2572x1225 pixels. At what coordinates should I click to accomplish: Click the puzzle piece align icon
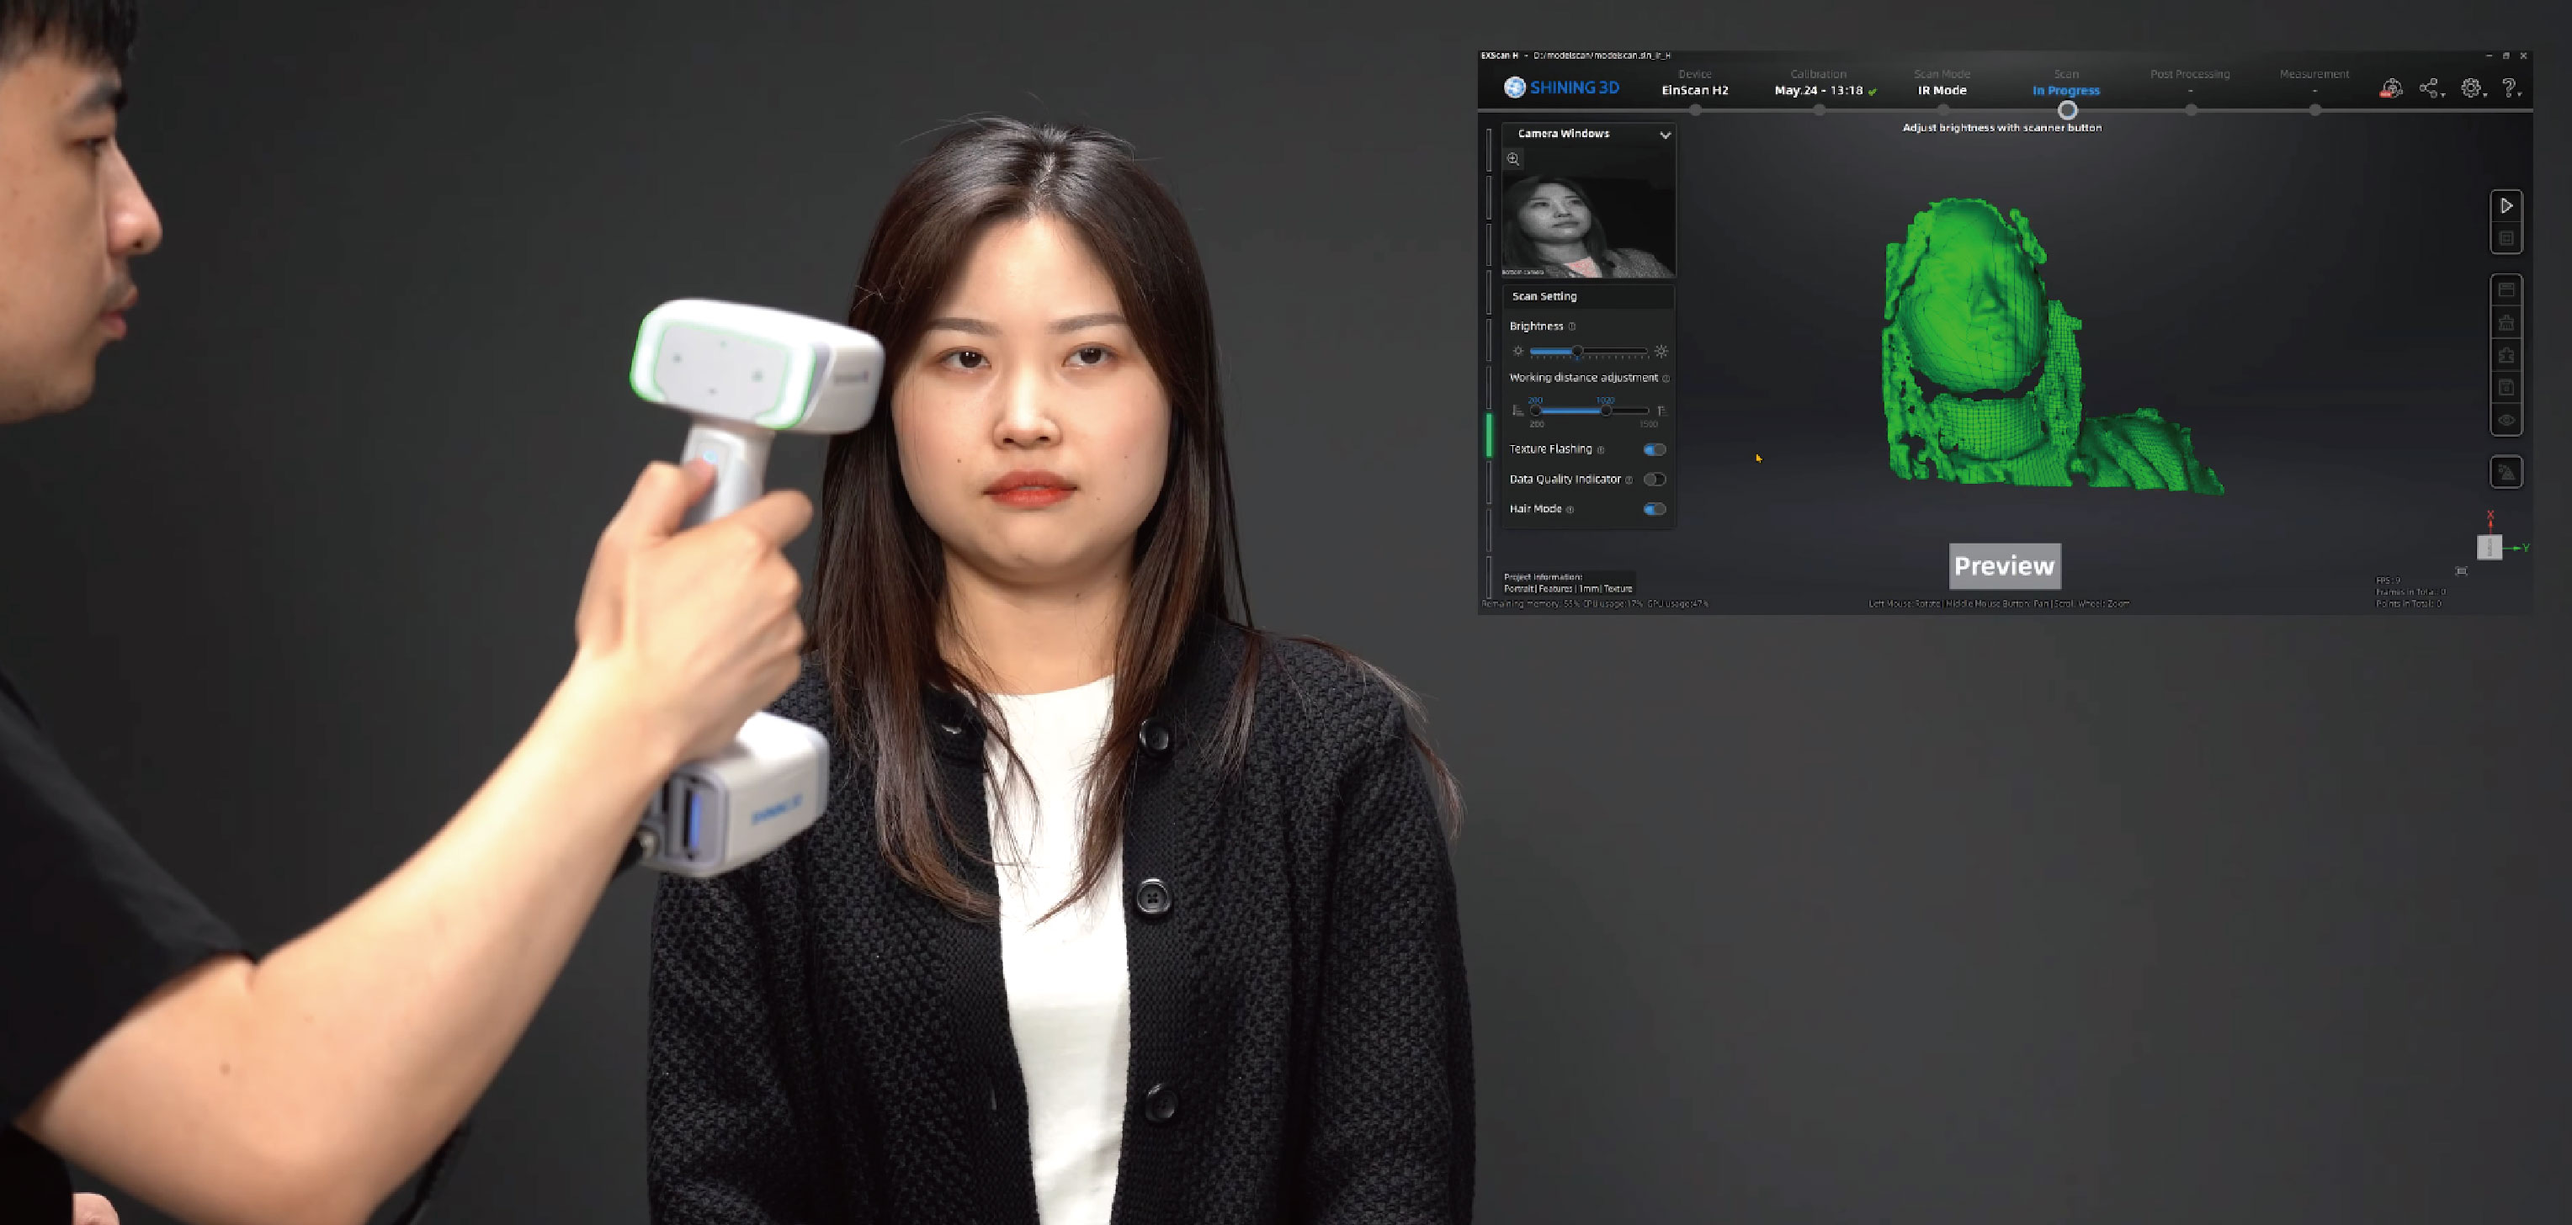(x=2506, y=355)
